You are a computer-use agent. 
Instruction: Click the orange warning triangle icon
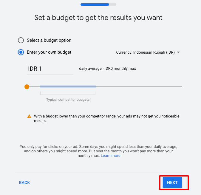click(x=29, y=116)
